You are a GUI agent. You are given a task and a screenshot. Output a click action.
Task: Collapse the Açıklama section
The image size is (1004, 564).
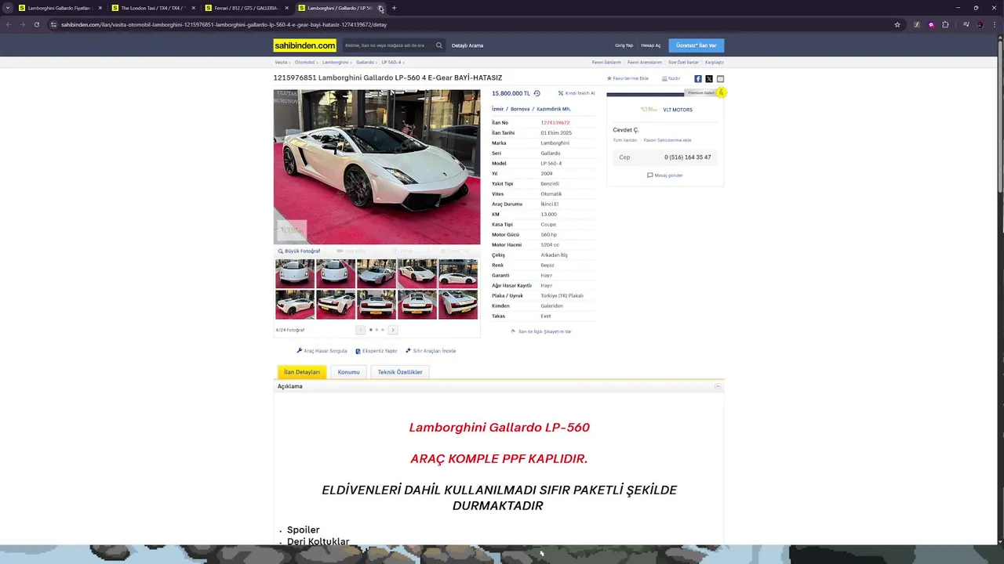(717, 386)
